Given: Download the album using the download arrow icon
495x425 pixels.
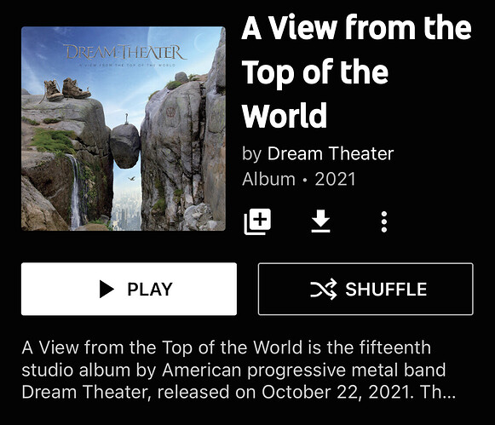Looking at the screenshot, I should tap(320, 221).
